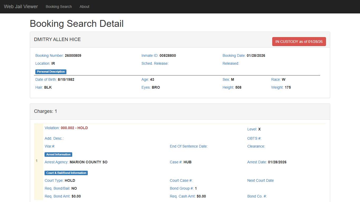Click the booking number 26000809
Viewport: 360px width, 202px height.
tap(73, 55)
